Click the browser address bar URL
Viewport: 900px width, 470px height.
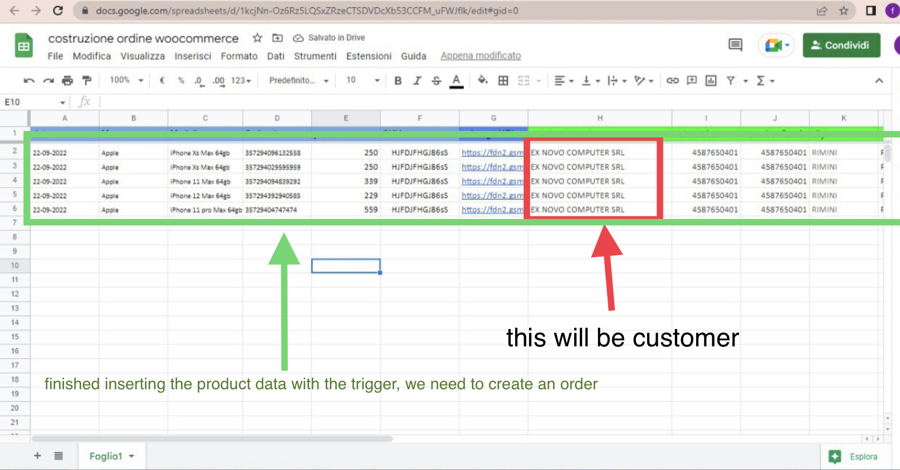click(x=307, y=11)
